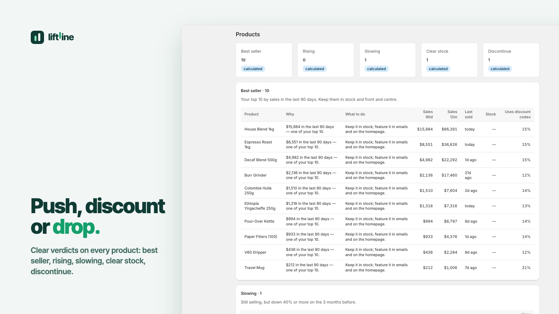The image size is (559, 314).
Task: Select the Colombia Huila 250g product
Action: click(258, 190)
